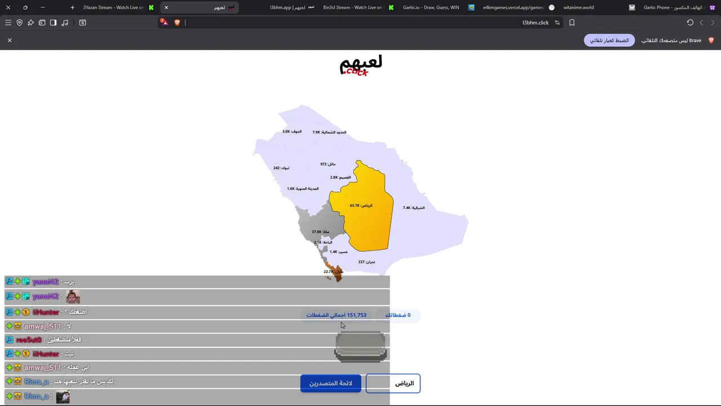
Task: Click the الضبط كخيار تلقائي set-default button
Action: (609, 41)
